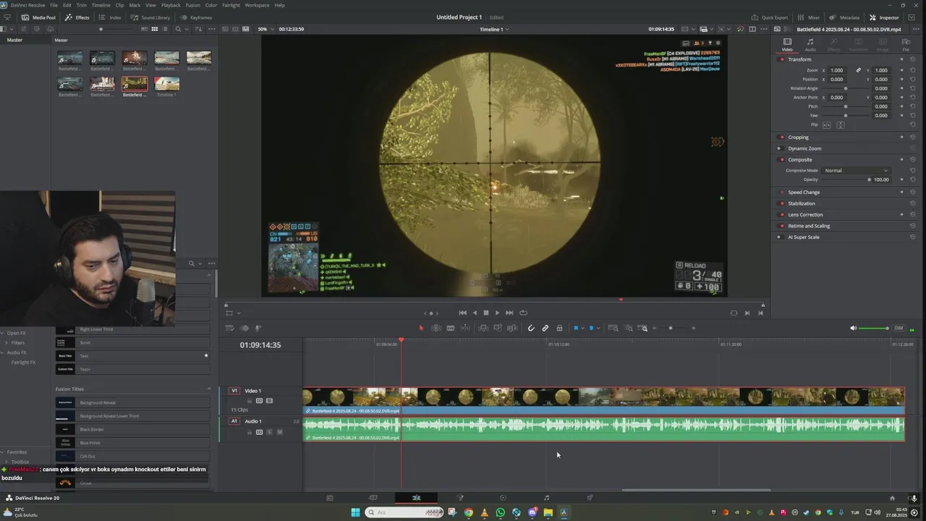Toggle Loop playback button

(x=523, y=313)
